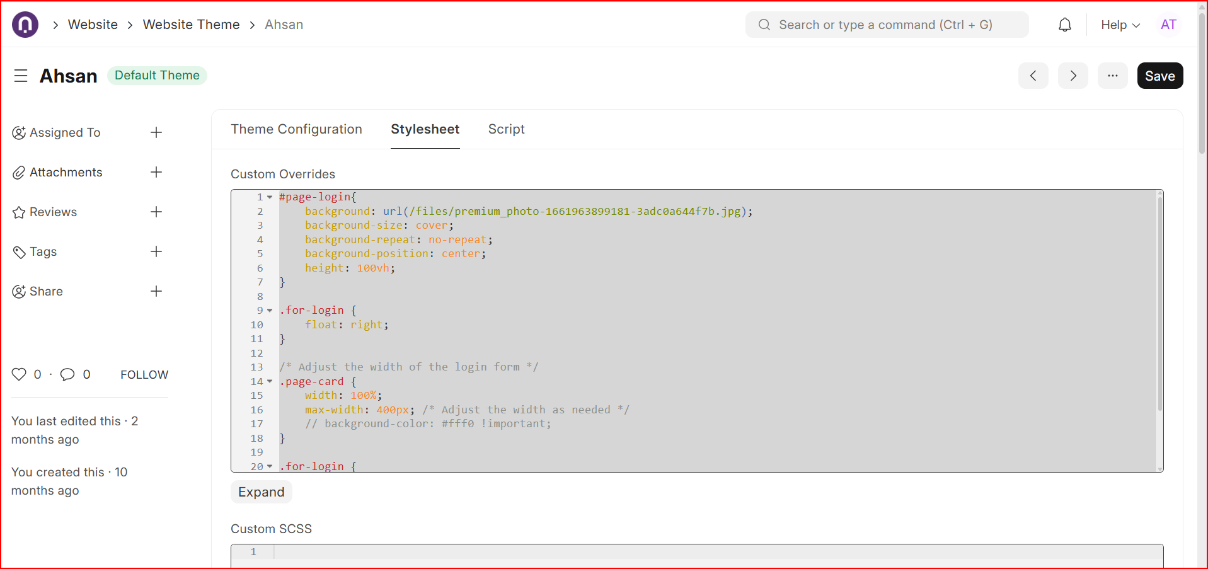Collapse the #page-login code block
The width and height of the screenshot is (1208, 569).
tap(270, 197)
